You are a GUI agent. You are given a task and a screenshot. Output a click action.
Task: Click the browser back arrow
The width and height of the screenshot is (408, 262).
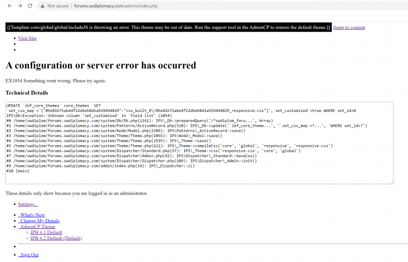pos(9,5)
